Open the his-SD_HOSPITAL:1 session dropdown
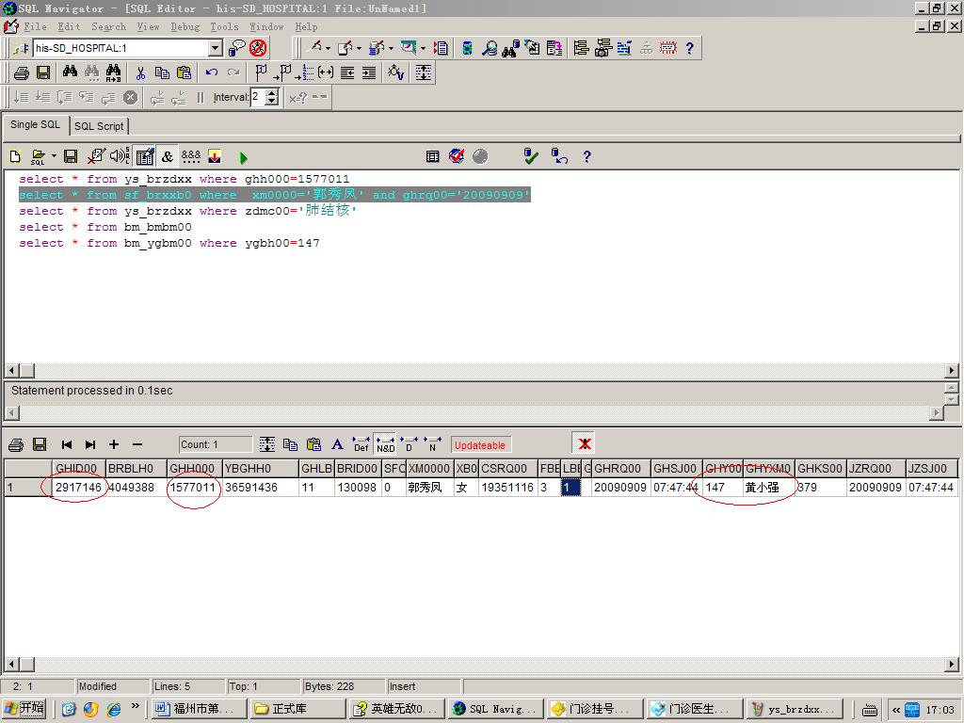Image resolution: width=964 pixels, height=723 pixels. pos(216,48)
